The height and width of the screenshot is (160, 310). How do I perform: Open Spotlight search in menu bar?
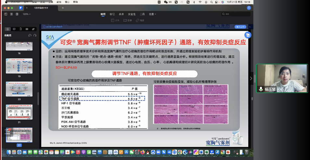tap(212, 2)
